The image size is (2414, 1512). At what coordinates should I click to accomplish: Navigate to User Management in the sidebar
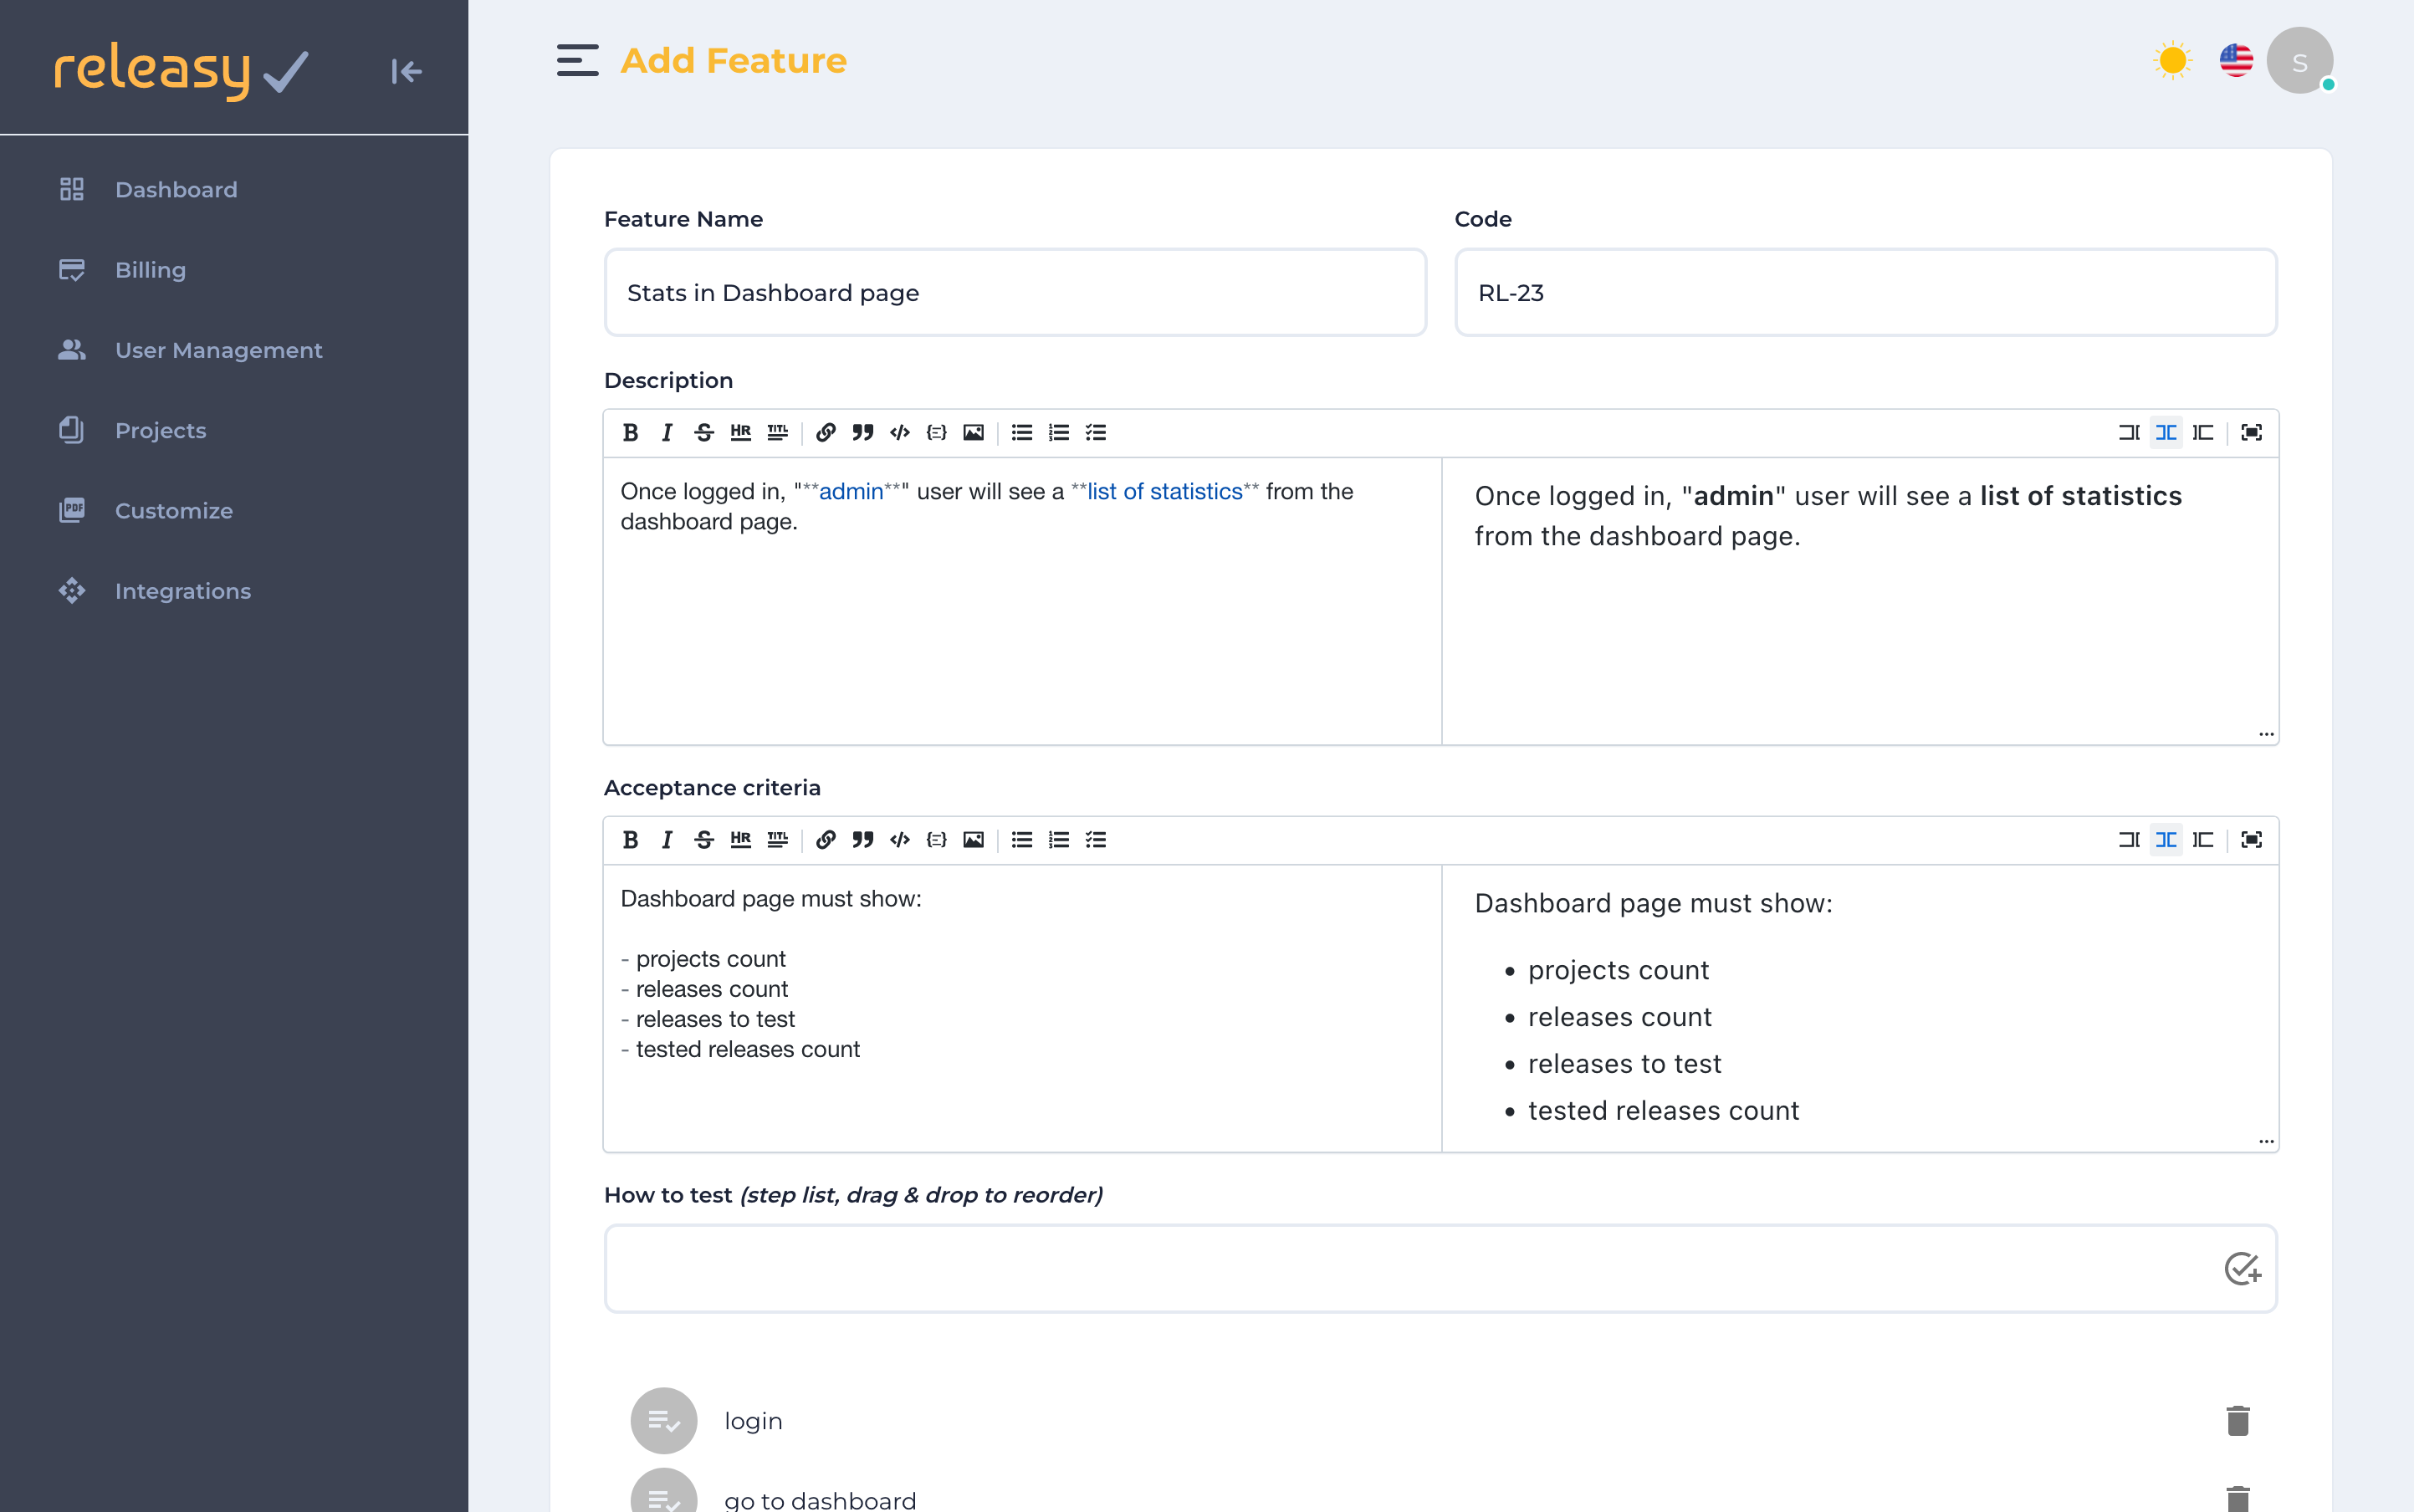218,350
